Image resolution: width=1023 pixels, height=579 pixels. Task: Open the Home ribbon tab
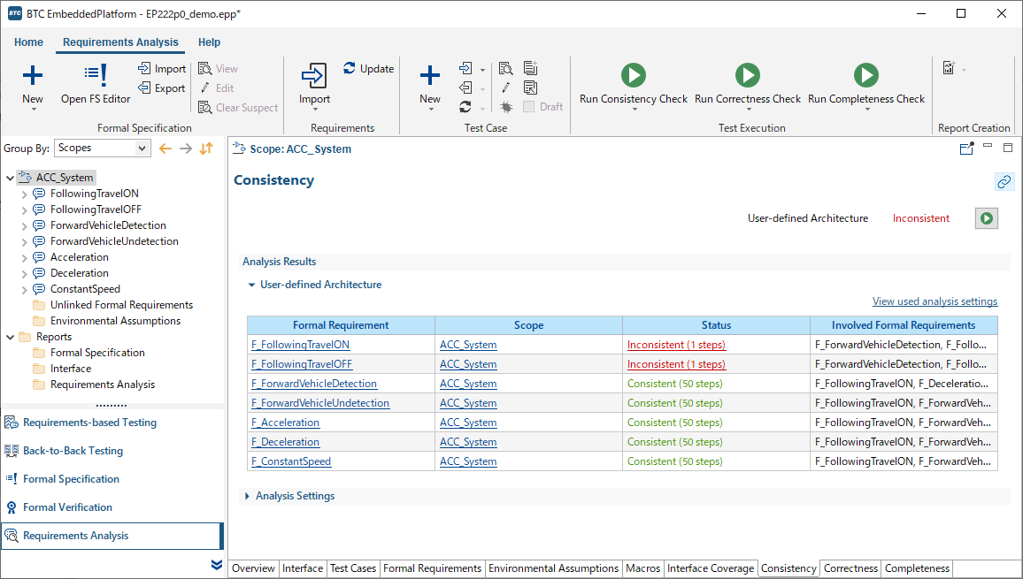(28, 42)
